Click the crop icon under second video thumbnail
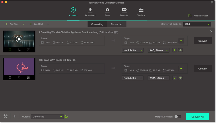This screenshot has width=216, height=123. pyautogui.click(x=19, y=77)
